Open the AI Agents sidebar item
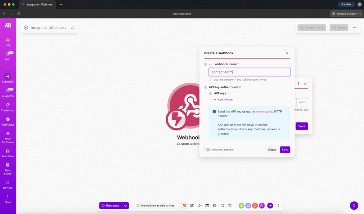Screen dimensions: 364x214 click(x=7, y=92)
